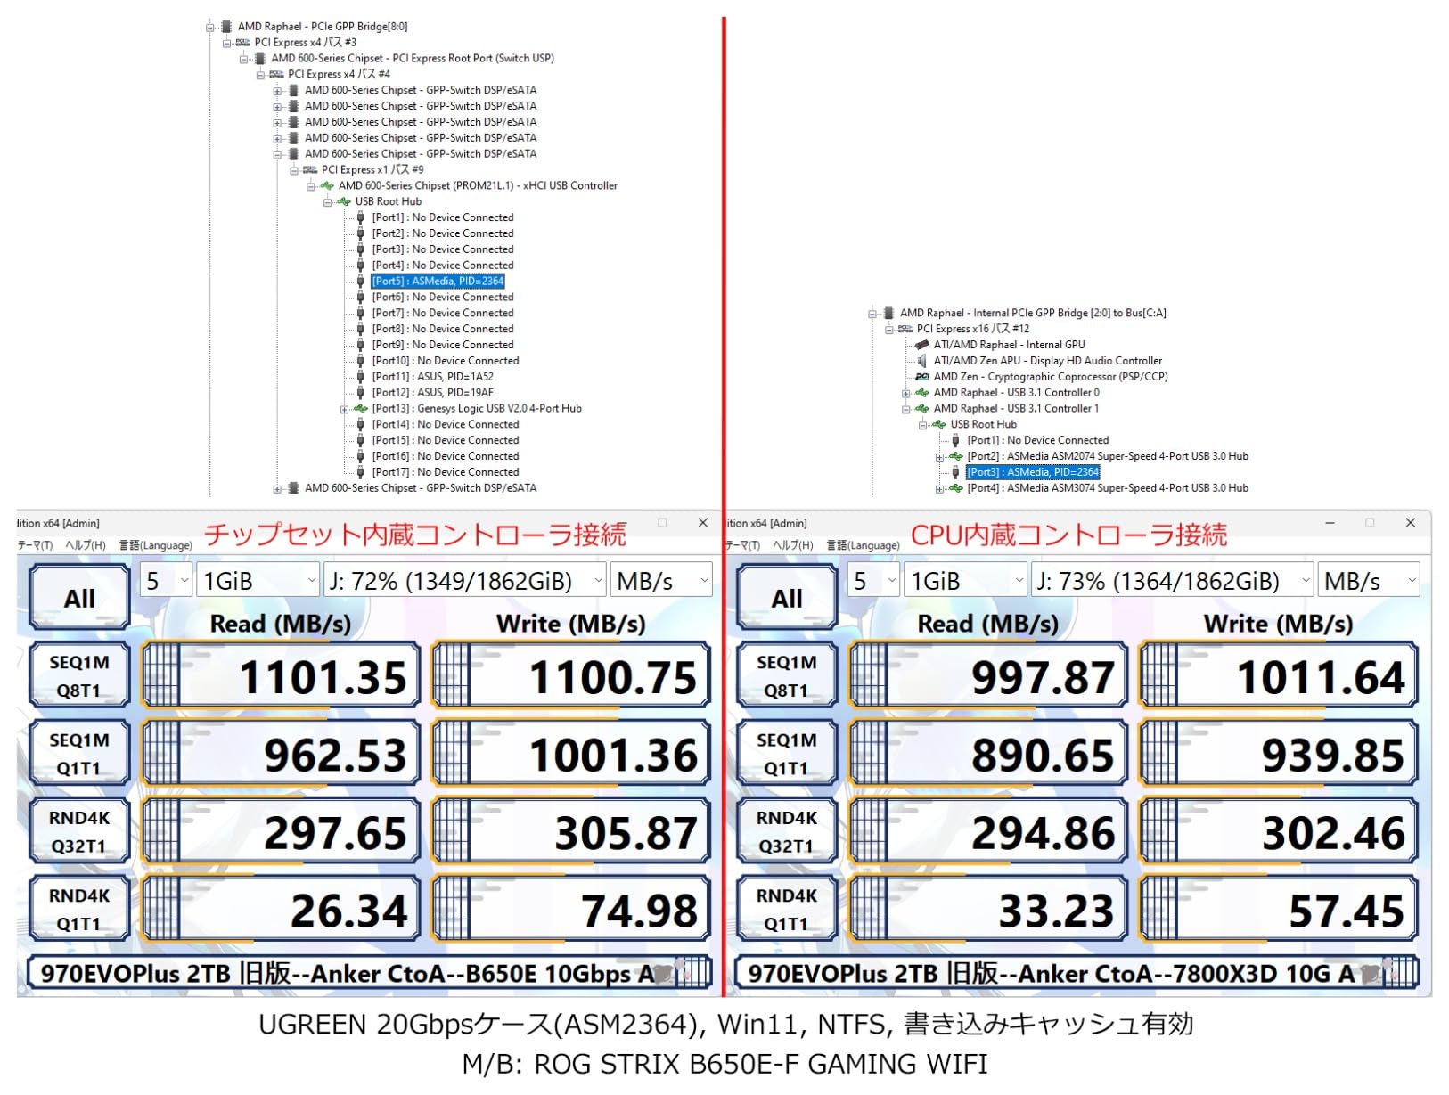
Task: Collapse the AMD Raphael USB 3.1 Controller 1 node
Action: 905,409
